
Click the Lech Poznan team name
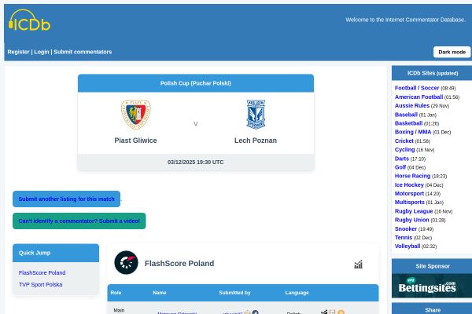pos(256,141)
